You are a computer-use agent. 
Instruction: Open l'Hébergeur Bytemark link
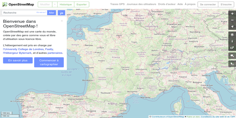point(17,53)
